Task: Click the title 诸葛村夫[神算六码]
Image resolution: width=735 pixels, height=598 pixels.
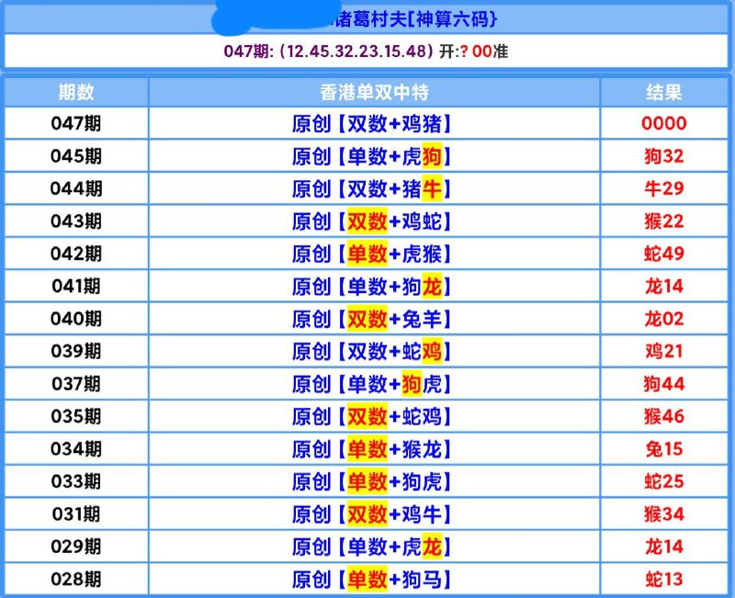Action: point(415,19)
